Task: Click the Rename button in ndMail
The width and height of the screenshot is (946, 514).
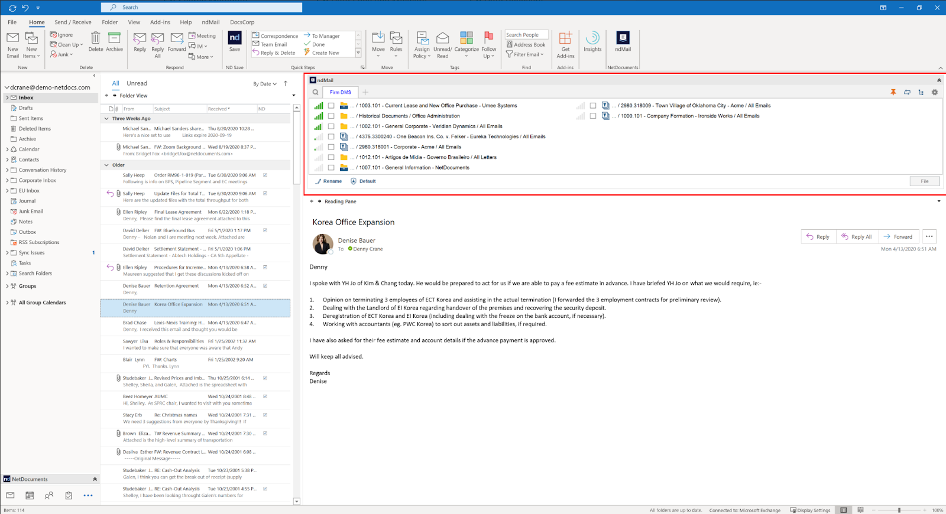Action: (x=328, y=181)
